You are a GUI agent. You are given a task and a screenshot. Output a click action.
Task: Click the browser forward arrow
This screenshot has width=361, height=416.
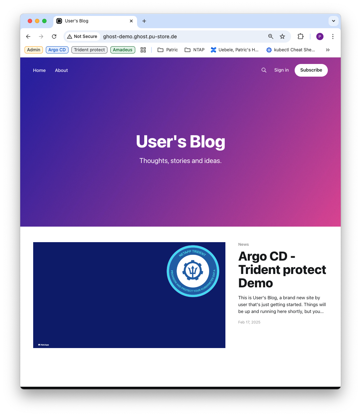tap(41, 37)
